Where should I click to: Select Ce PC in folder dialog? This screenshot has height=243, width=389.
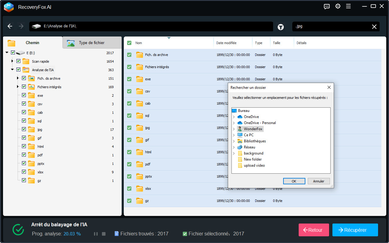pyautogui.click(x=248, y=135)
